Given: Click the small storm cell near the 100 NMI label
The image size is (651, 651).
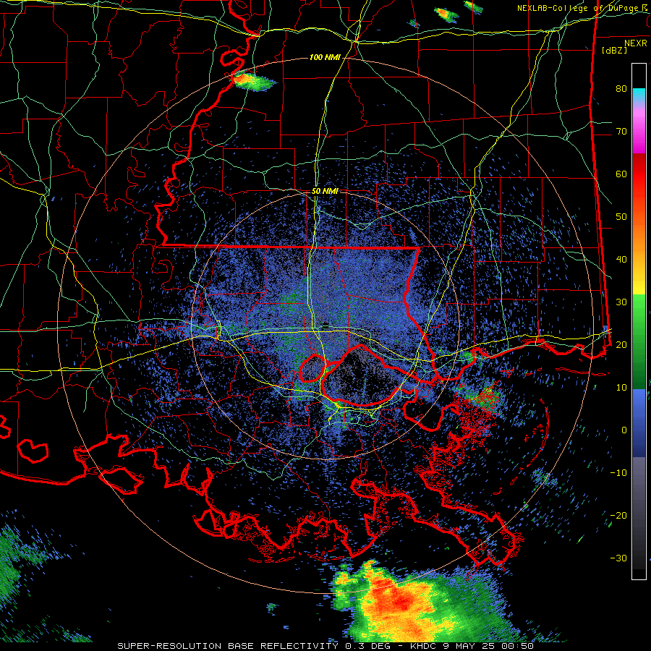Looking at the screenshot, I should pyautogui.click(x=252, y=80).
